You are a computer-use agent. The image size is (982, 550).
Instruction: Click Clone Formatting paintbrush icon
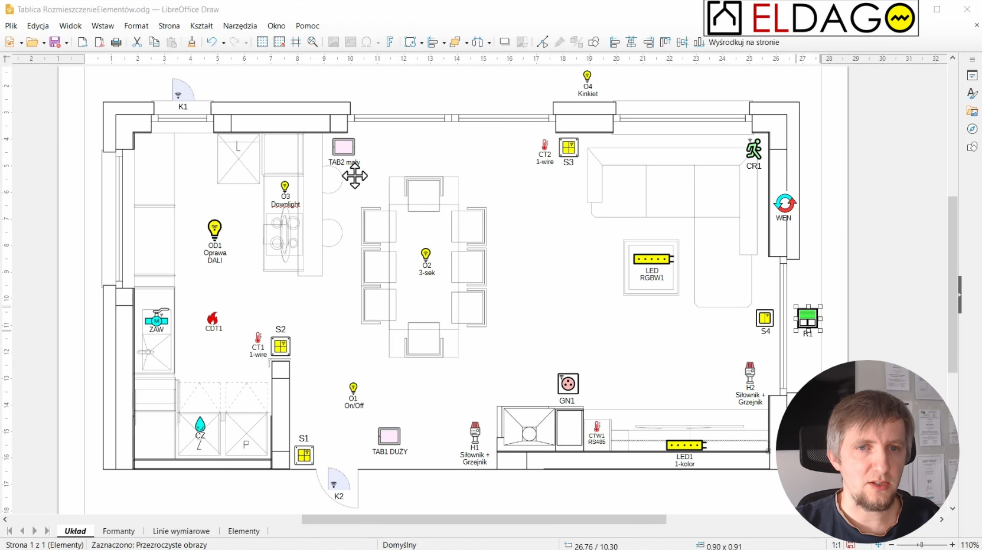pyautogui.click(x=191, y=42)
